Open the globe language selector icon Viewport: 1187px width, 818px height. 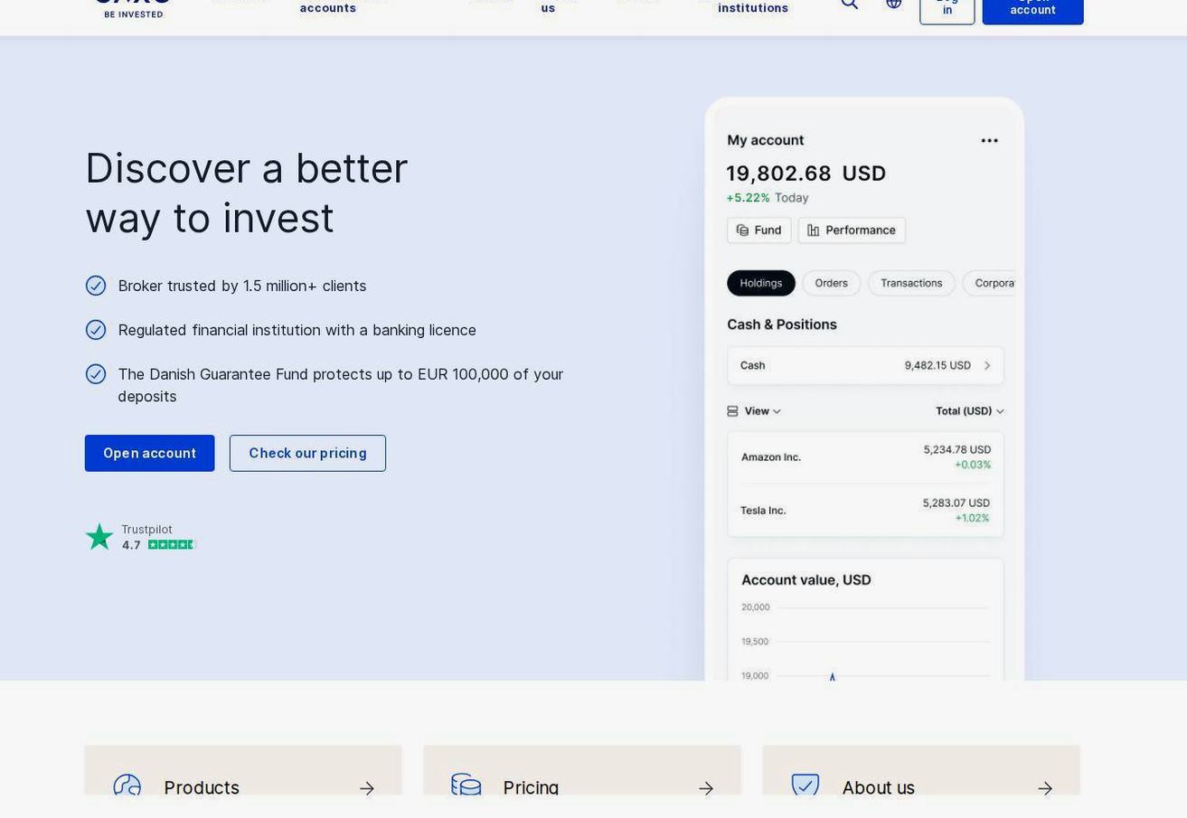pos(894,3)
